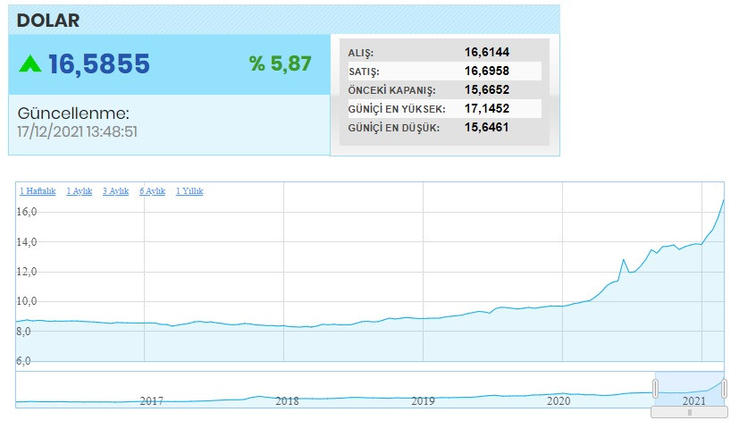Viewport: 739px width, 429px height.
Task: Click the current rate 16,5855
Action: click(x=99, y=64)
